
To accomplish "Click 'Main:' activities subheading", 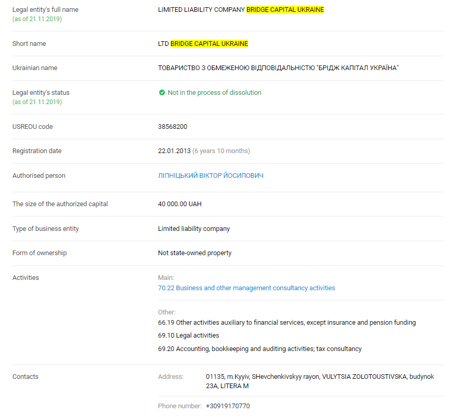I will tap(166, 277).
